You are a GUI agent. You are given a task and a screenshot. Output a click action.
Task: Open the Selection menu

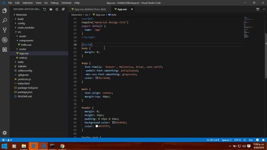28,3
